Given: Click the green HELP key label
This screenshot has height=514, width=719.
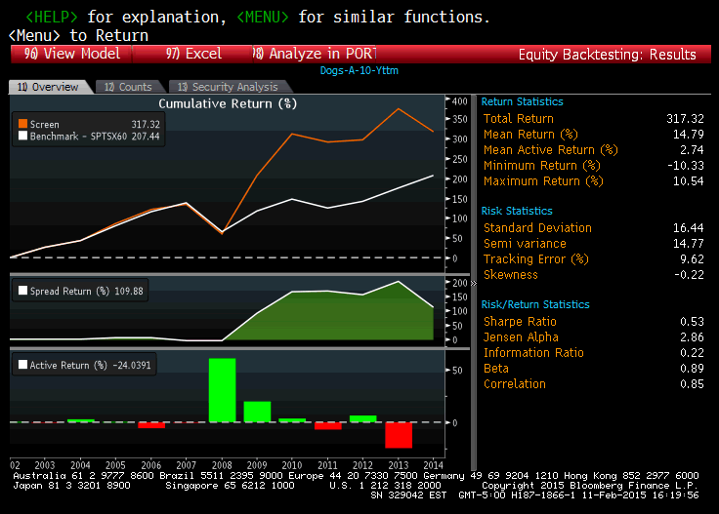Looking at the screenshot, I should click(x=52, y=17).
